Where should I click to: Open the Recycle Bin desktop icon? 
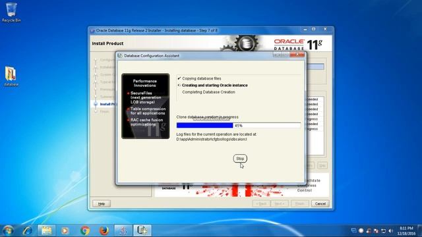(11, 13)
